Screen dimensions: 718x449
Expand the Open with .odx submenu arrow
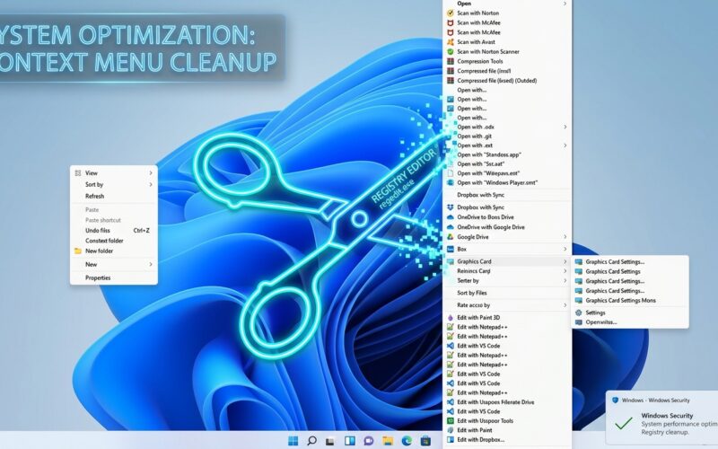565,127
